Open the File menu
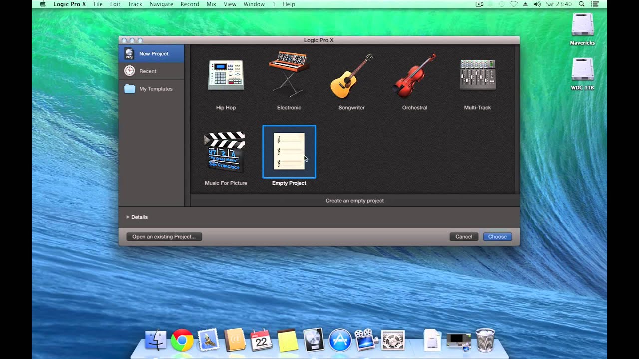The height and width of the screenshot is (359, 639). (98, 4)
